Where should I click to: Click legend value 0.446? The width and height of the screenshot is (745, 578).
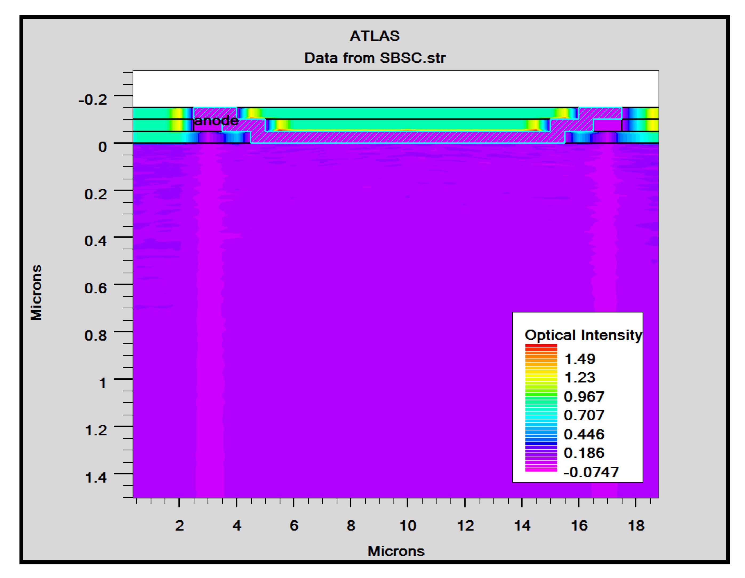coord(584,434)
